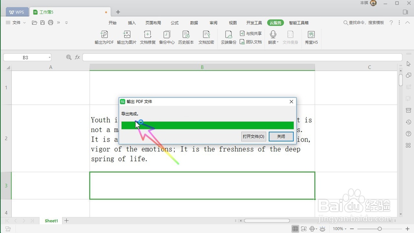Open the 100% zoom level dropdown
Screen dimensions: 414x233
click(339, 229)
